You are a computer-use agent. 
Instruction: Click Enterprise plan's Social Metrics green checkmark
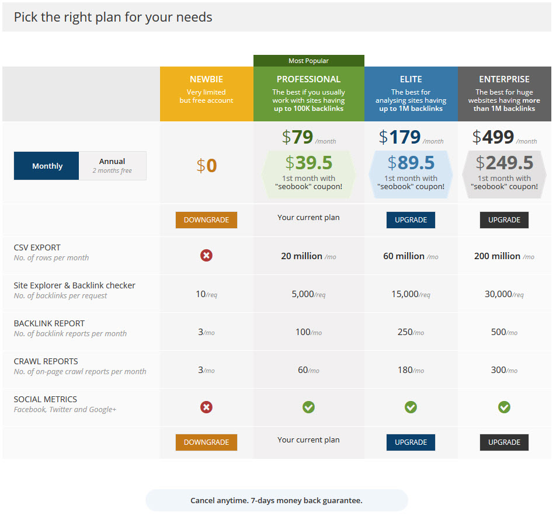(x=504, y=407)
